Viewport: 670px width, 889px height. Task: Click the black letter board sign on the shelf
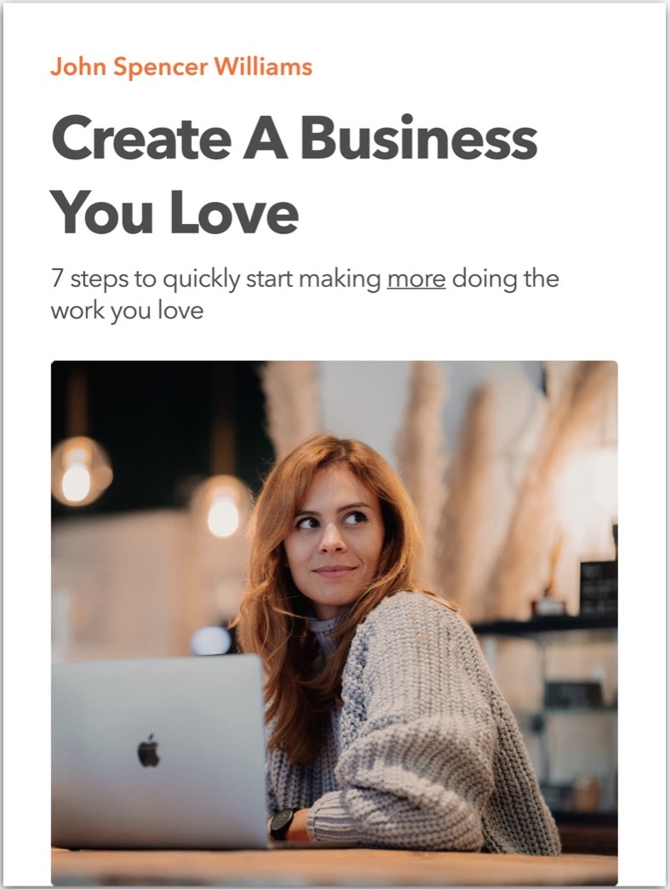point(598,588)
